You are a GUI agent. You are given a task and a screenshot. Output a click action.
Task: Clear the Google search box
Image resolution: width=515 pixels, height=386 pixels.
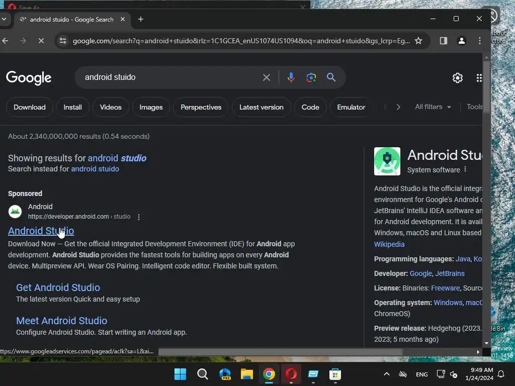point(267,77)
